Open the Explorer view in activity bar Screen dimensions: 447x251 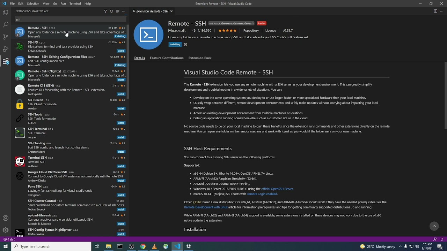[6, 13]
